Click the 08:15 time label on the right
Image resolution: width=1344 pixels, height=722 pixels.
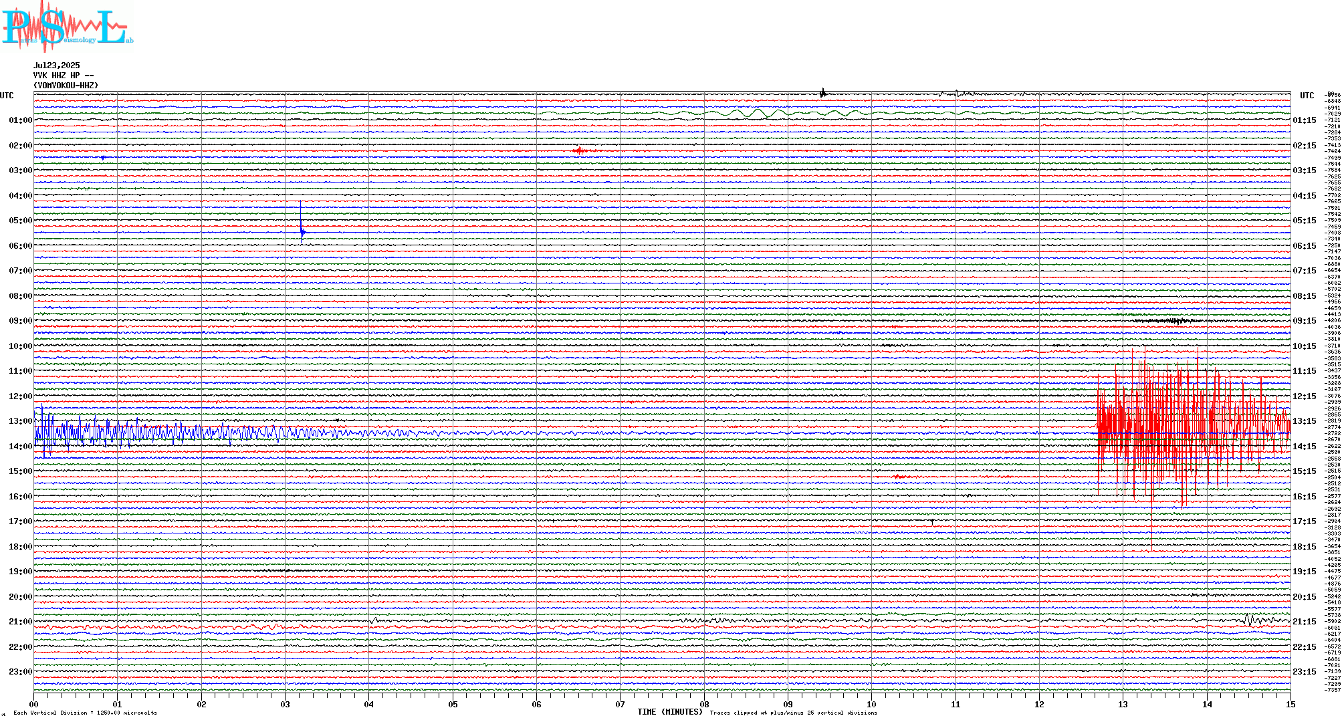pos(1305,296)
